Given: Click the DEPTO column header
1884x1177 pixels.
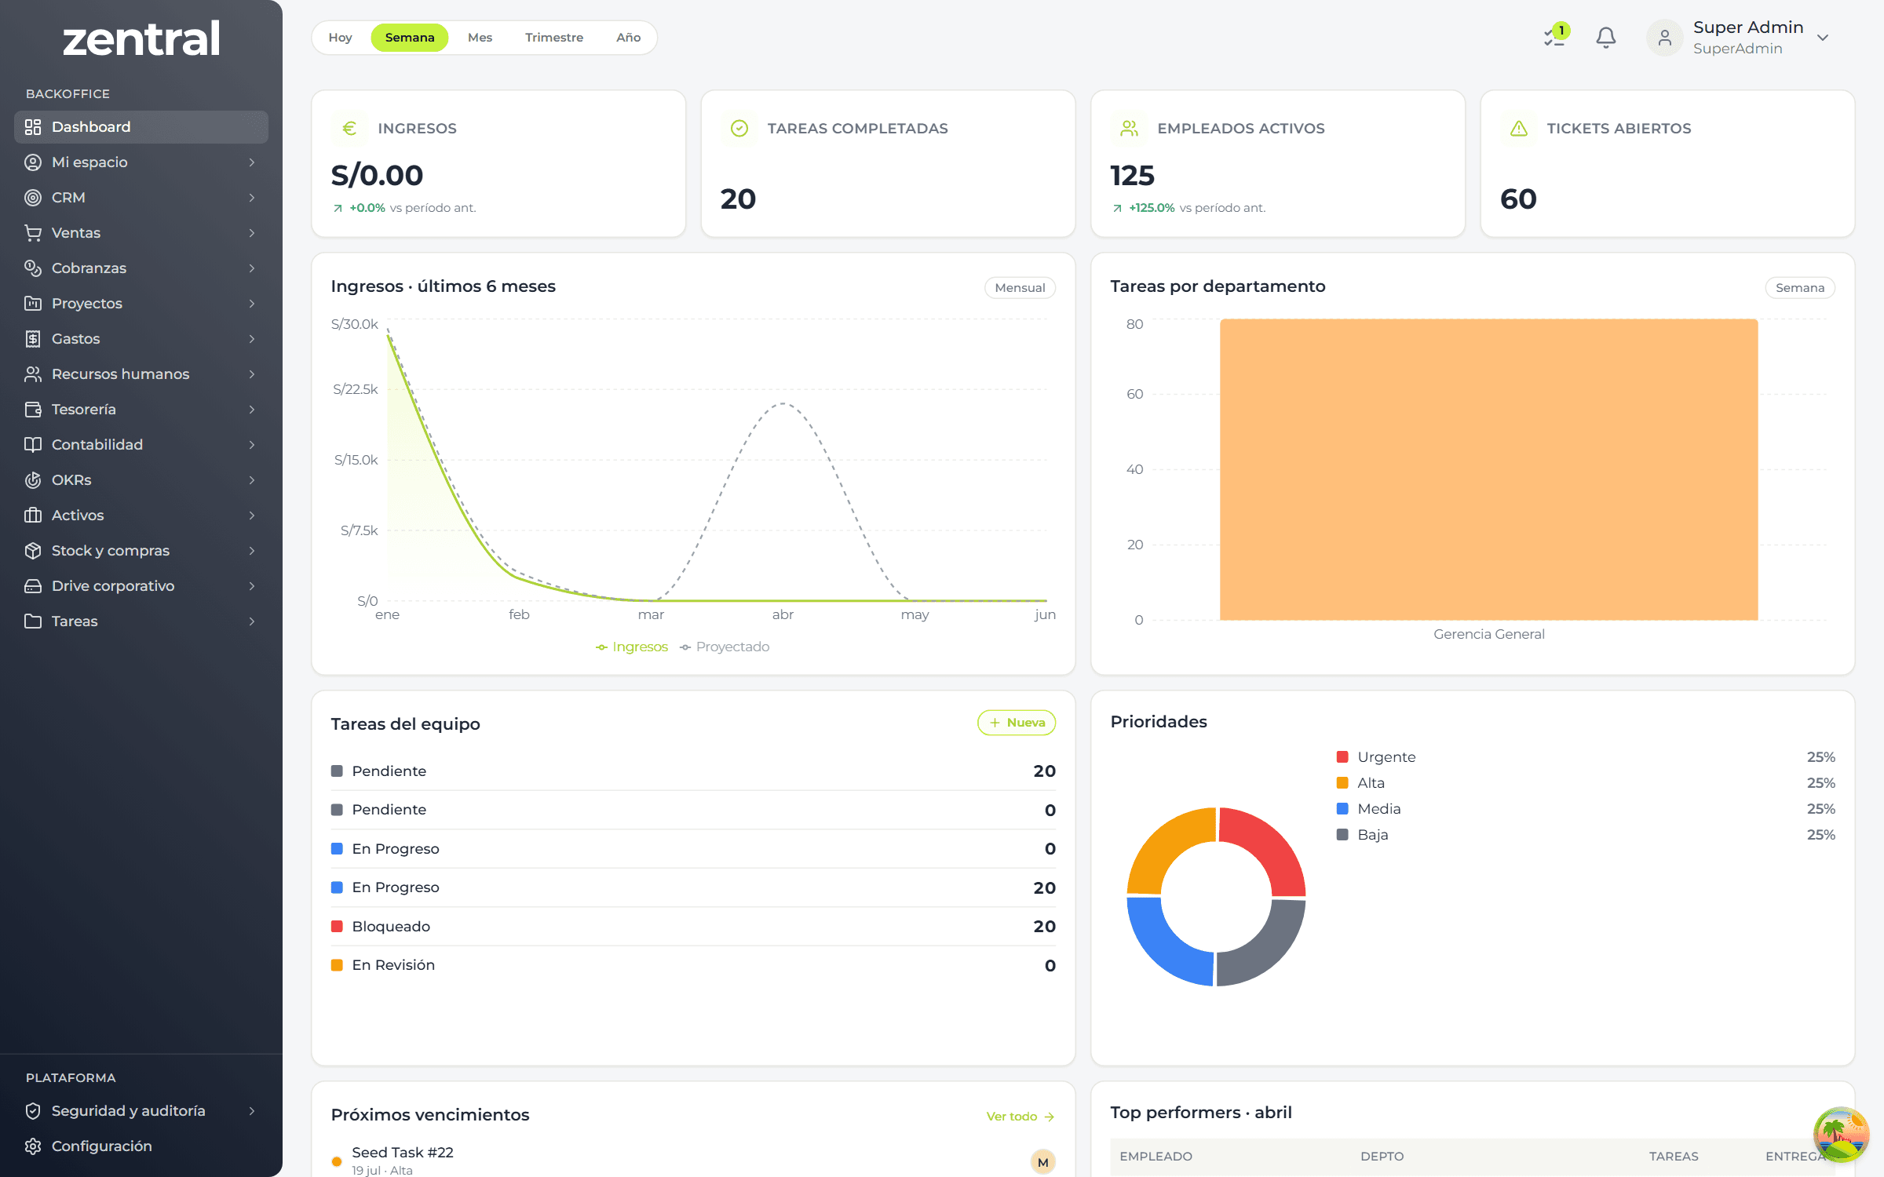Looking at the screenshot, I should tap(1382, 1157).
